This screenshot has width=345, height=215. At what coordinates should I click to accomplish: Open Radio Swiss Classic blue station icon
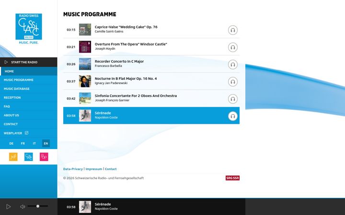tap(29, 157)
